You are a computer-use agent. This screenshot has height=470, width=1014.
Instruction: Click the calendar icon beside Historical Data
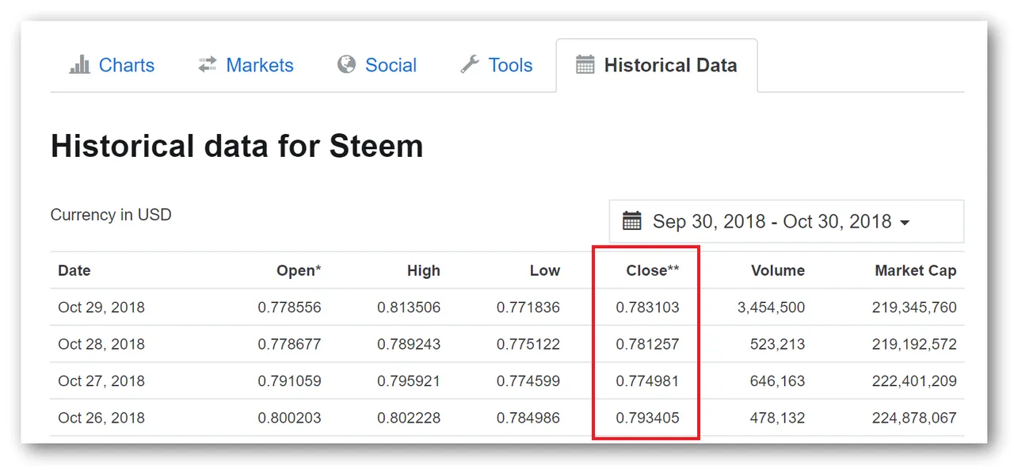[585, 65]
